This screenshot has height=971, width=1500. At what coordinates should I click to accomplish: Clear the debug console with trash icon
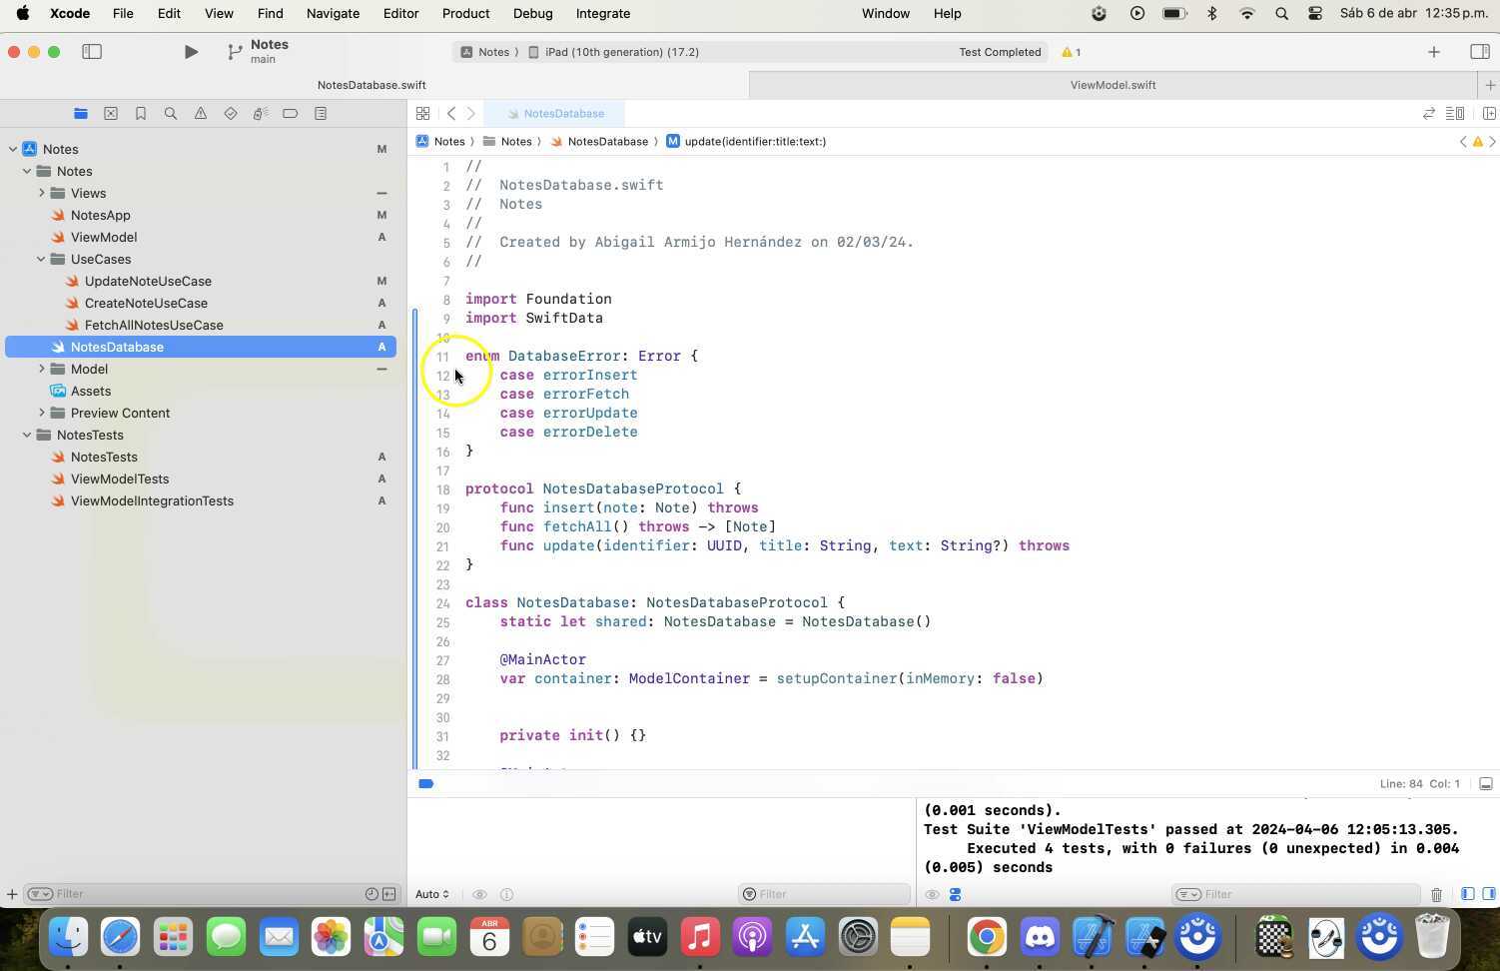pyautogui.click(x=1437, y=894)
